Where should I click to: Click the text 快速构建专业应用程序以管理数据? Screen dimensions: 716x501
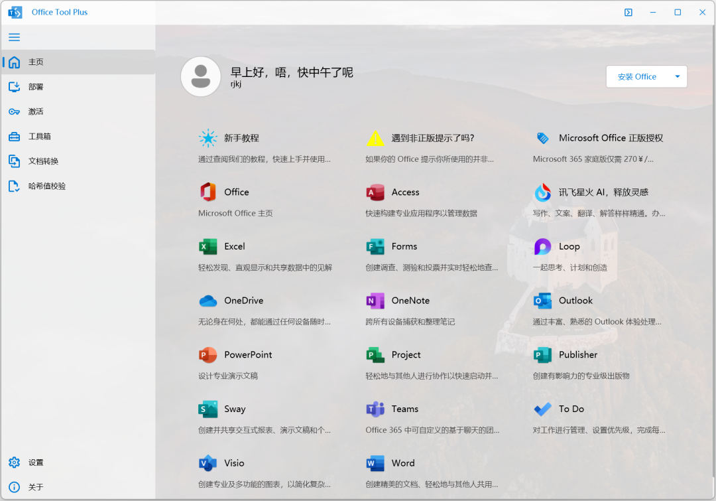(422, 213)
